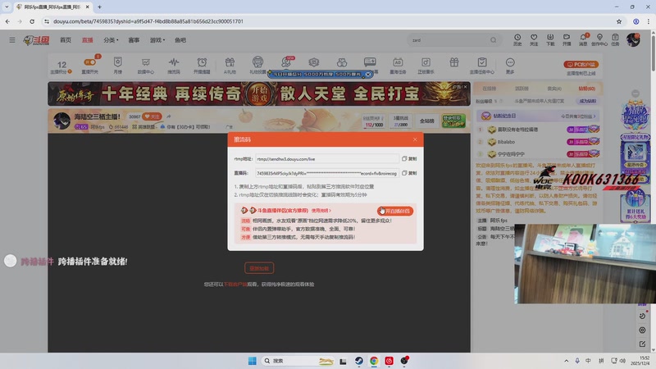Click the 开始游戏 banner button
The image size is (656, 369).
tap(259, 93)
